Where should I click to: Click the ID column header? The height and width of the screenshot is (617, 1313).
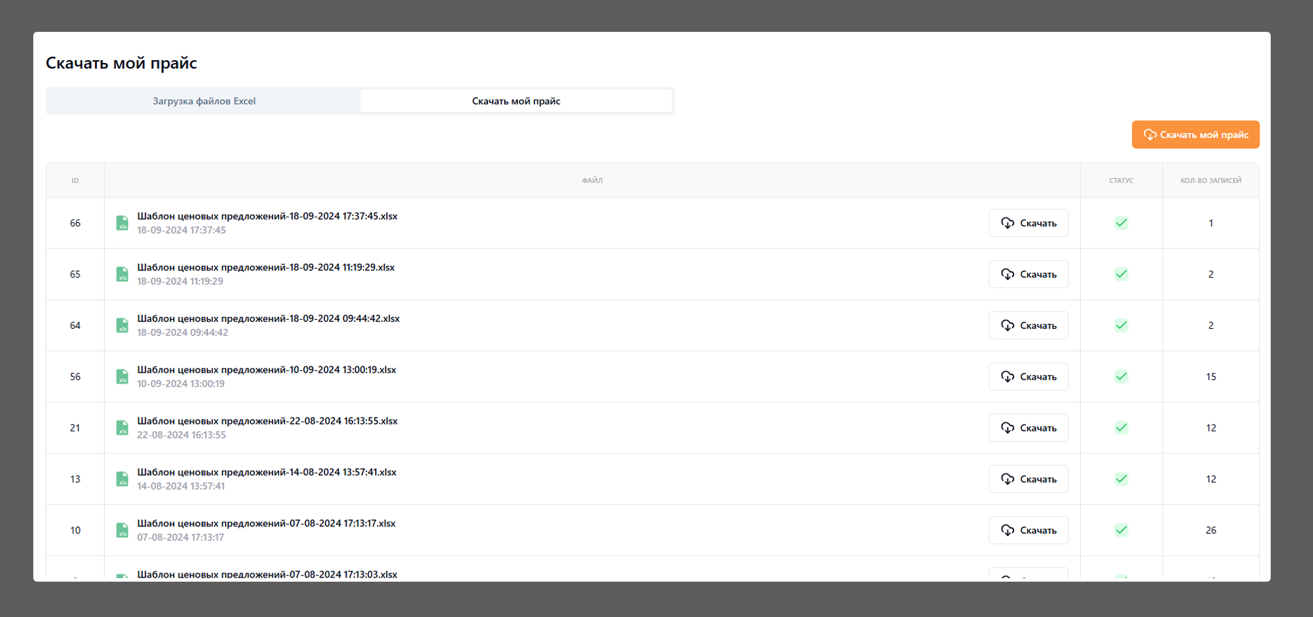click(x=75, y=181)
